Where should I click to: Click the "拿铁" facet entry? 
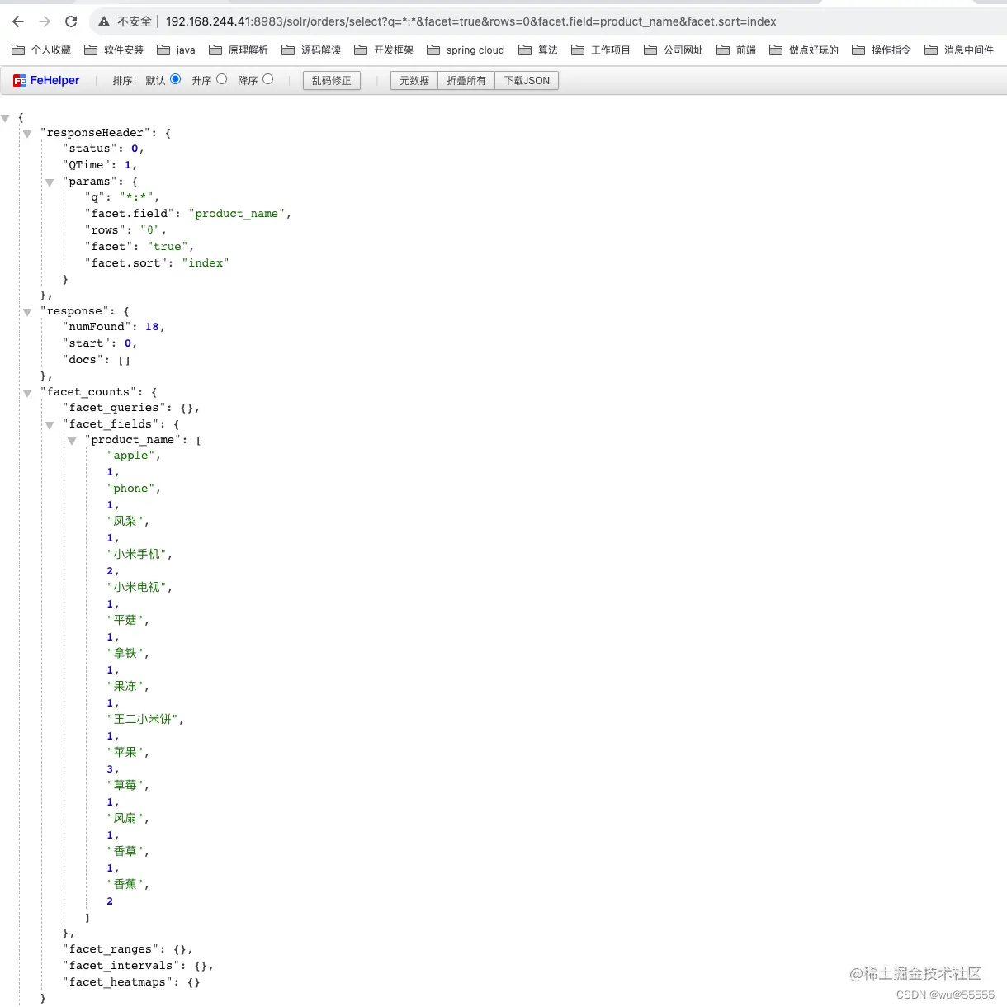[x=125, y=654]
